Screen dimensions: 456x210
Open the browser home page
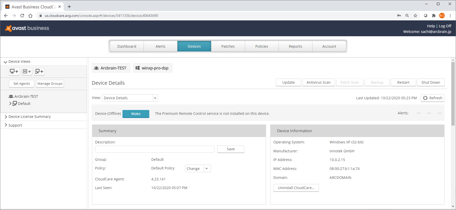pos(30,16)
